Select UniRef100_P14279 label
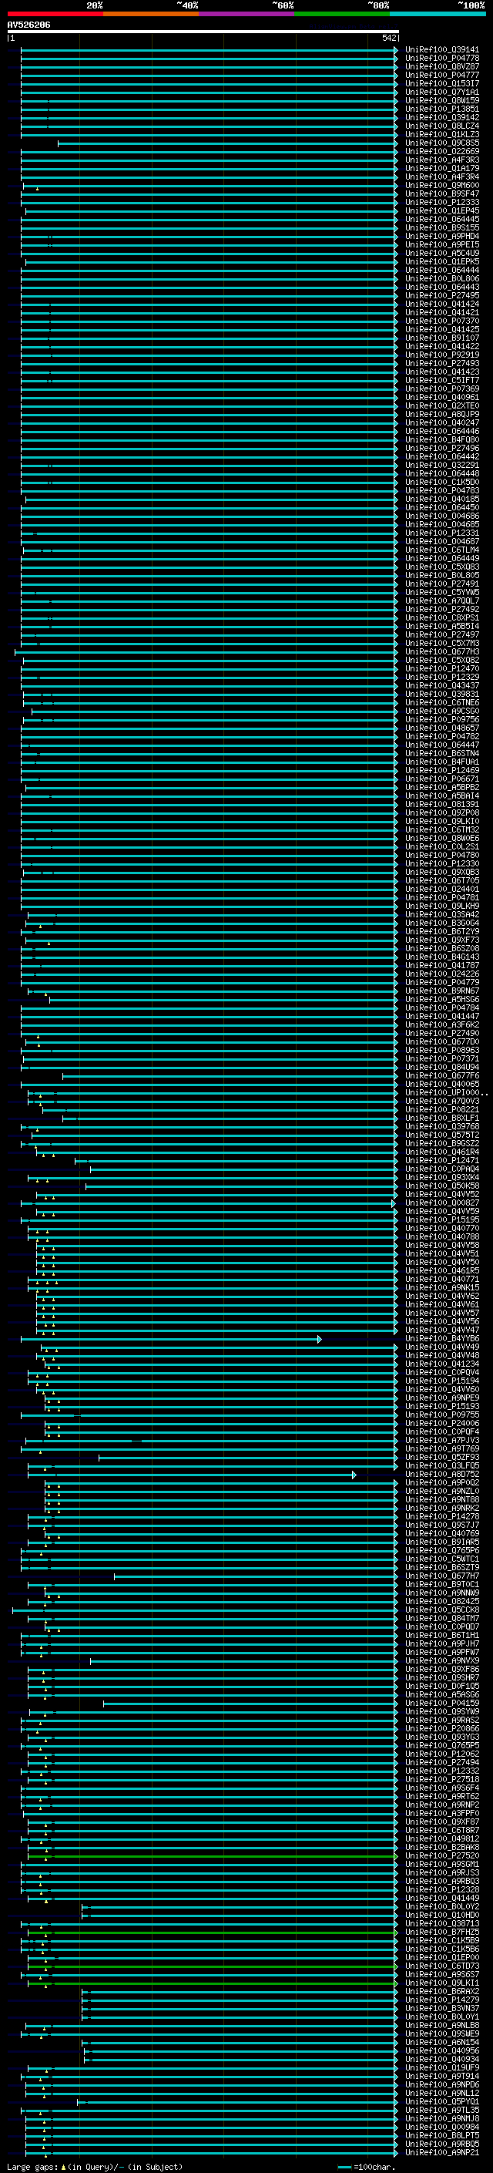This screenshot has width=493, height=2173. [x=441, y=2000]
